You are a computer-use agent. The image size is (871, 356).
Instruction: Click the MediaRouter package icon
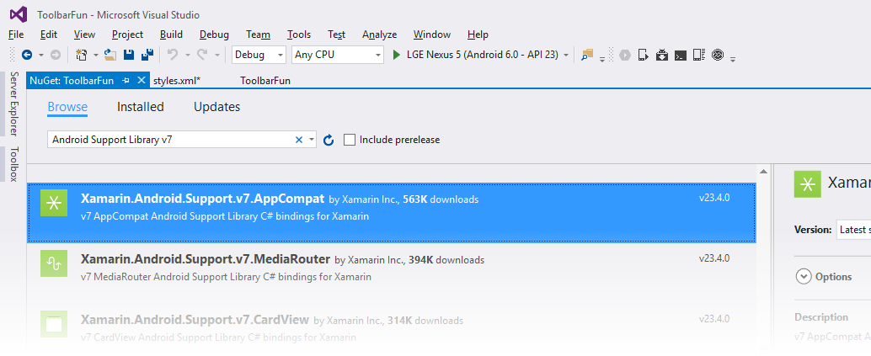(54, 263)
